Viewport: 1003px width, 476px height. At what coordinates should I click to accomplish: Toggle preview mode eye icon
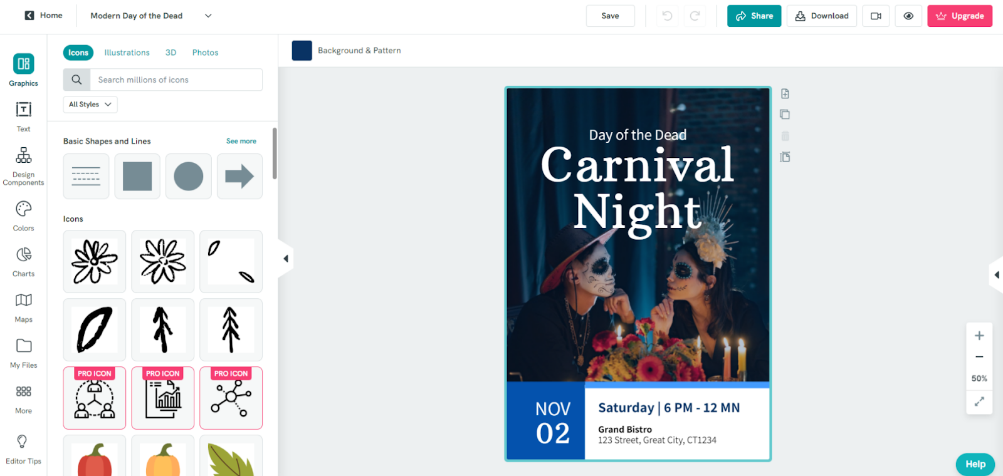click(908, 16)
